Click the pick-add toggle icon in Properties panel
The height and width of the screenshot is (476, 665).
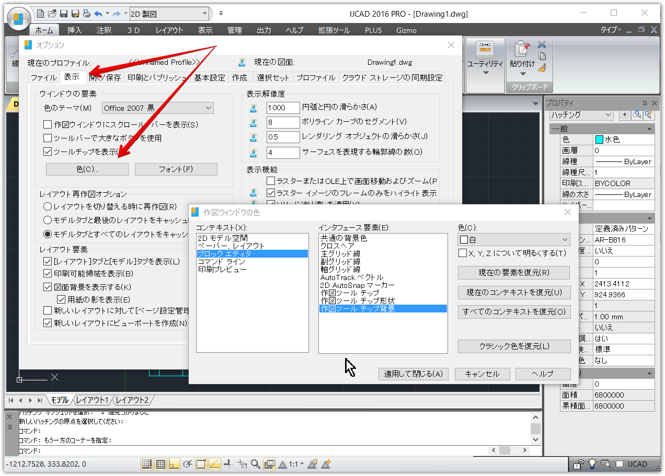624,115
